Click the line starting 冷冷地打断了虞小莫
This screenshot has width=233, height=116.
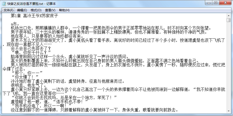(68, 81)
